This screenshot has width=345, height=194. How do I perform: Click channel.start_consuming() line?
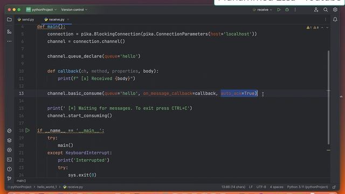[x=80, y=115]
